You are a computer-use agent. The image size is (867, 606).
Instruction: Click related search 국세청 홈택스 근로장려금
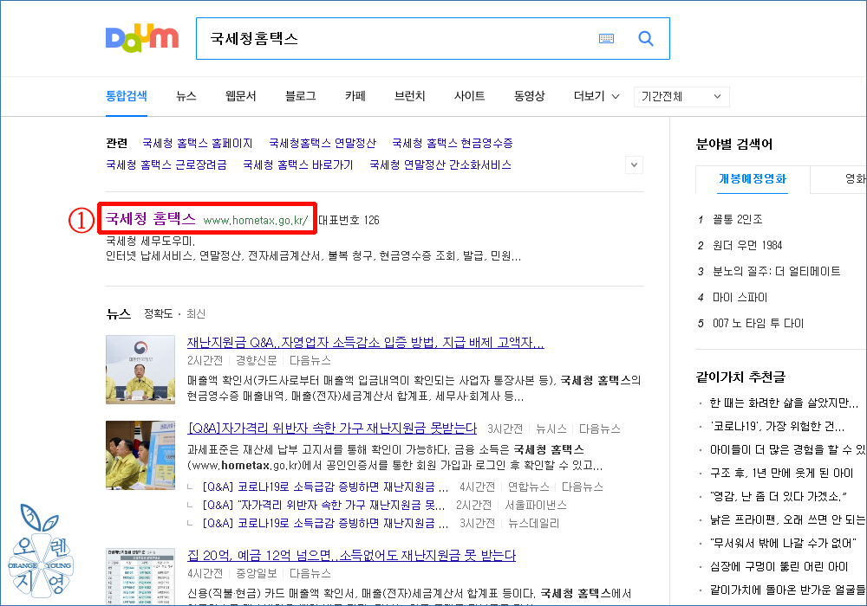[x=166, y=164]
